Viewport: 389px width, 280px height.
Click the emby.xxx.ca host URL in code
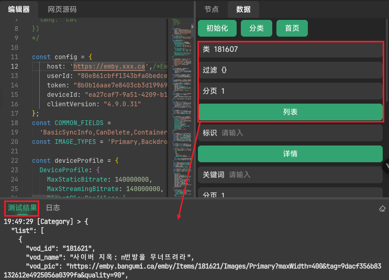(108, 66)
